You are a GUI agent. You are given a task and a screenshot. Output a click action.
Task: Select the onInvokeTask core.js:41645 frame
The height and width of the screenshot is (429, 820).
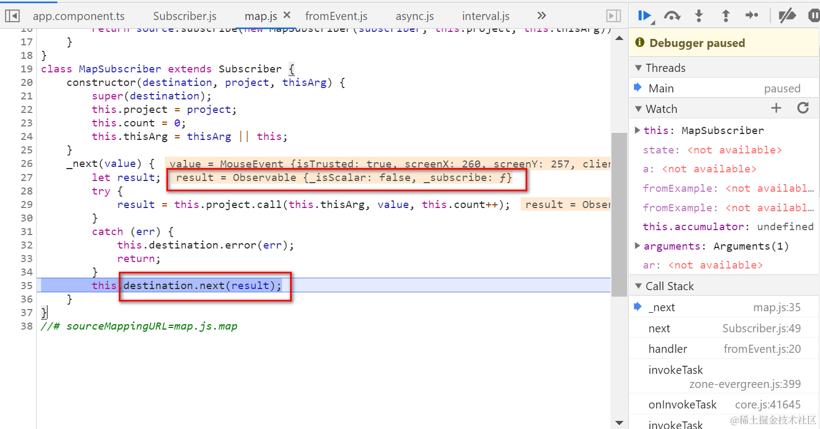pyautogui.click(x=724, y=404)
